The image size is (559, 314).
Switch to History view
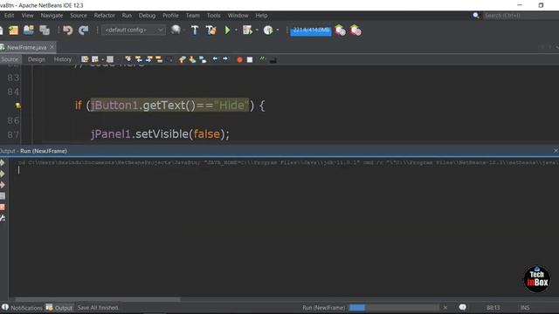(63, 59)
